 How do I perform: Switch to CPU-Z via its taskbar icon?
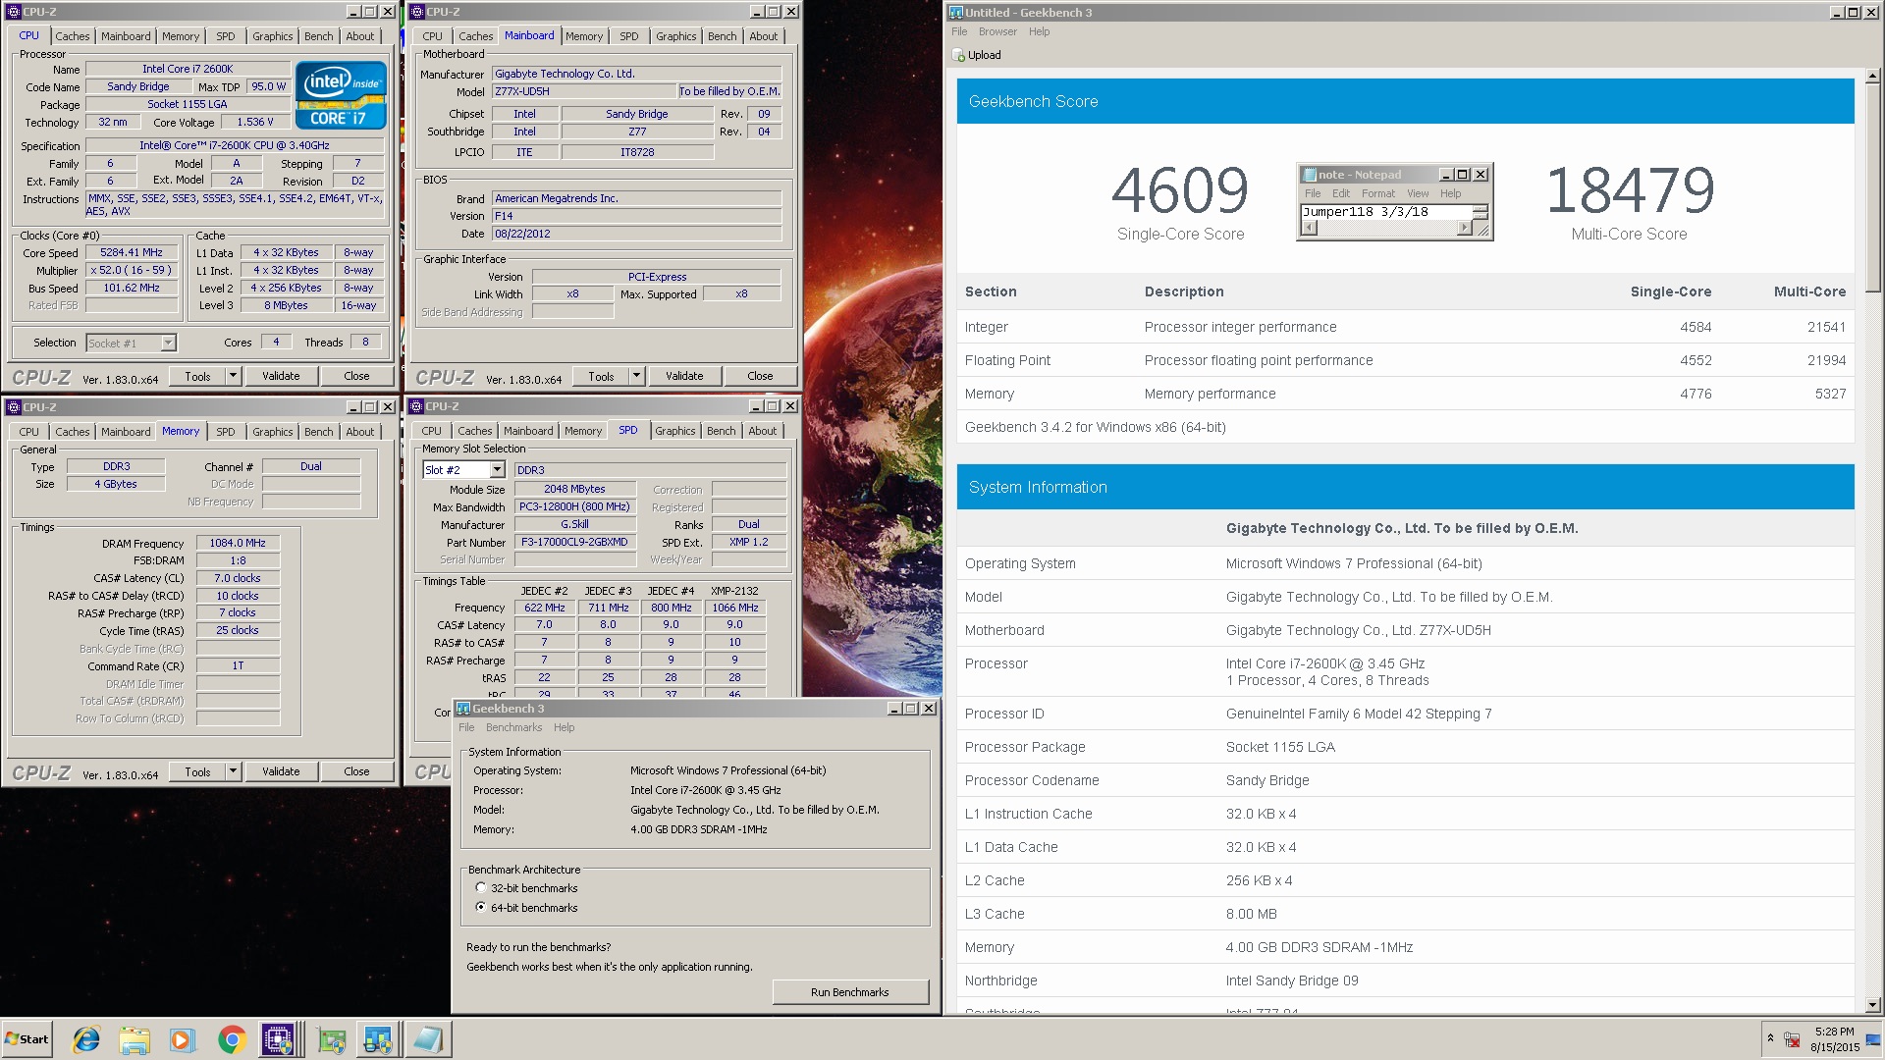[278, 1039]
